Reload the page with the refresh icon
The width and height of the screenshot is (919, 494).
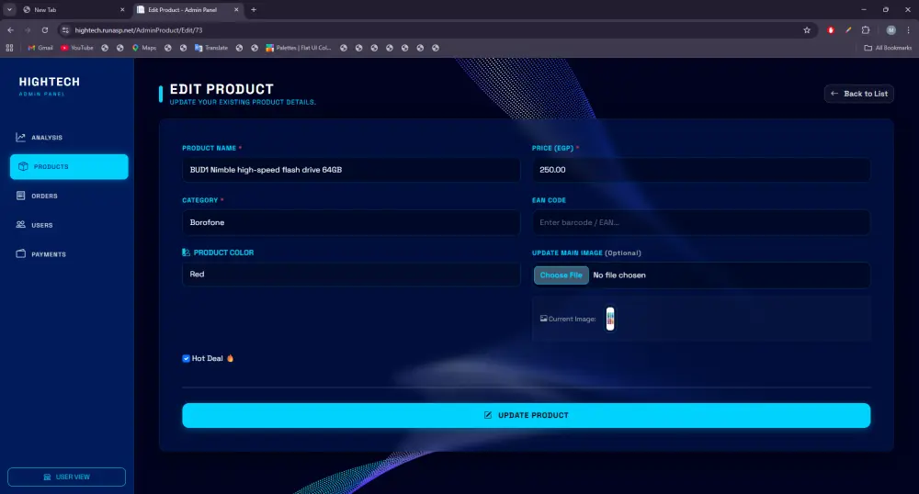(x=44, y=30)
